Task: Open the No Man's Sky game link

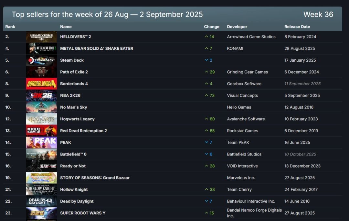Action: click(73, 107)
